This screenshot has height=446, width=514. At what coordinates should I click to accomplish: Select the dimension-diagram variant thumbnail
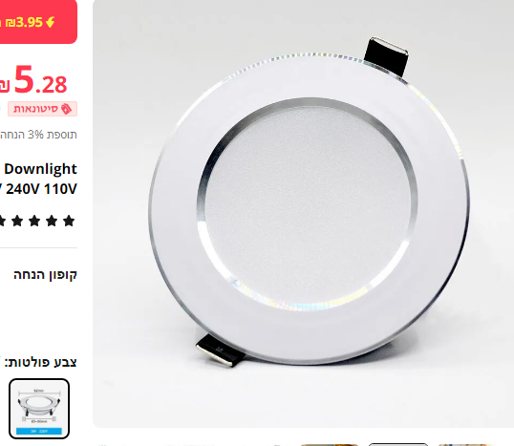(x=39, y=409)
